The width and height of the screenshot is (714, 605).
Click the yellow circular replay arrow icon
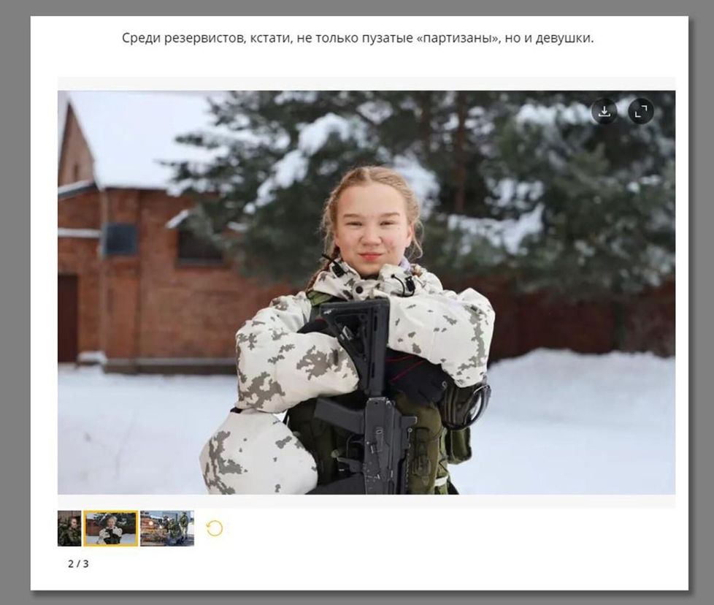coord(215,528)
